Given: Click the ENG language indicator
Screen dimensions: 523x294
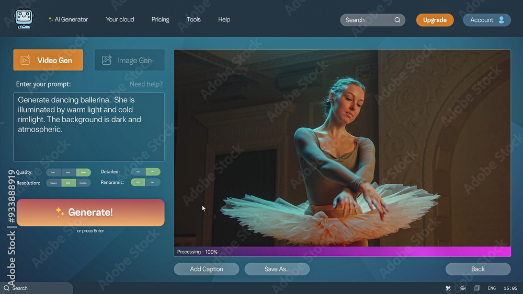Looking at the screenshot, I should coord(492,288).
